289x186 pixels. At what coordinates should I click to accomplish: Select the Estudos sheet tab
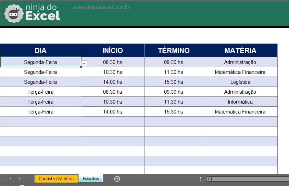click(x=91, y=178)
